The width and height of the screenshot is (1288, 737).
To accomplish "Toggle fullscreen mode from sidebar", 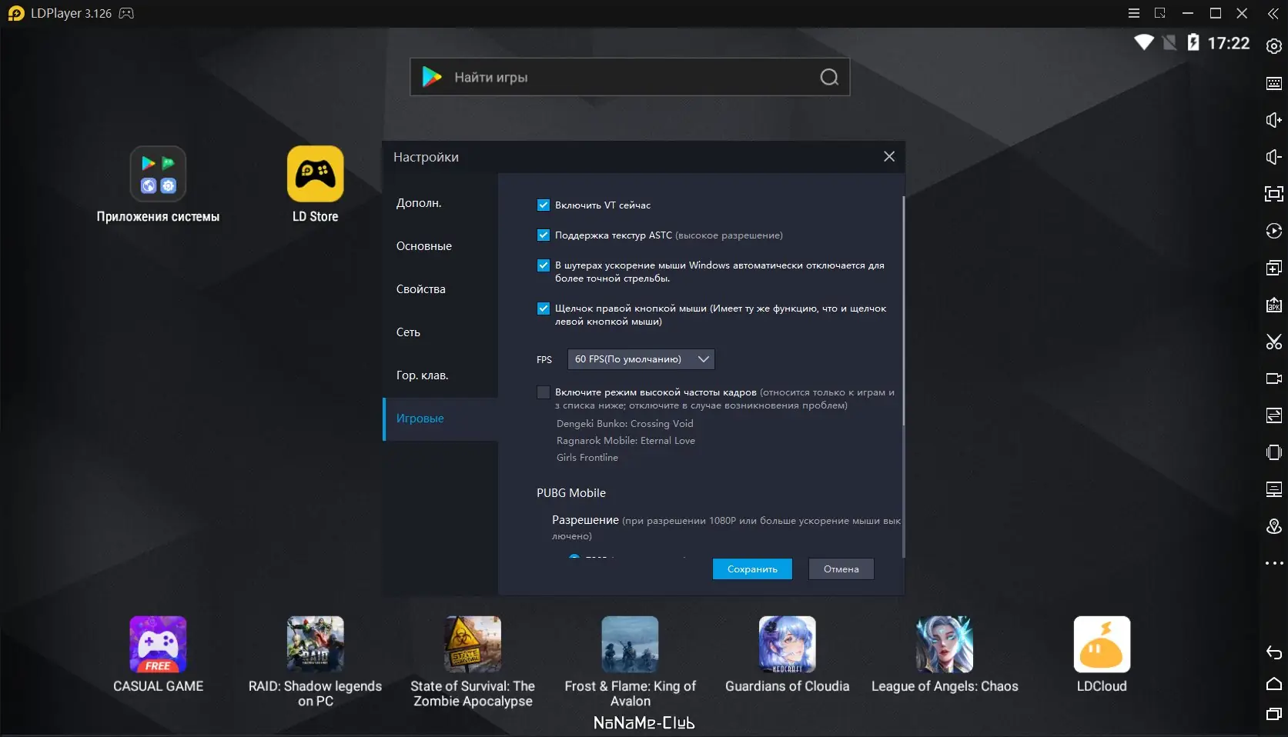I will coord(1274,194).
